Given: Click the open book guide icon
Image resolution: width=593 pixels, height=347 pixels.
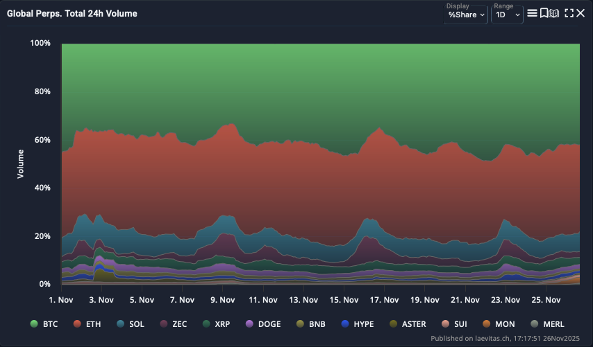Looking at the screenshot, I should 554,13.
